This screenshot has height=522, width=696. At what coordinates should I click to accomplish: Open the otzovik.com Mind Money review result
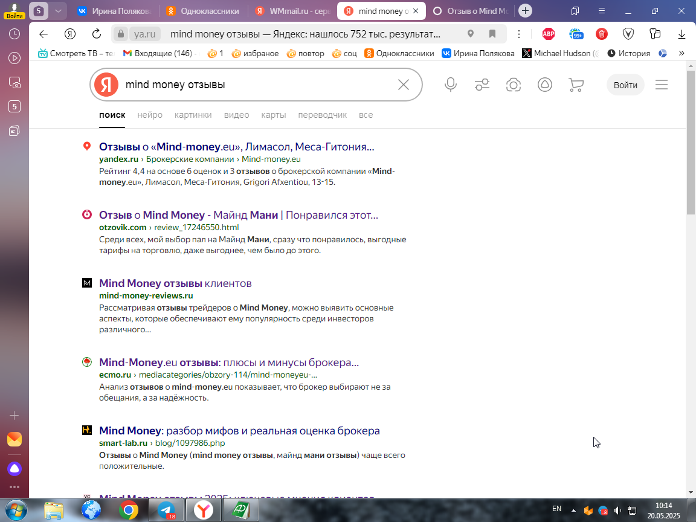239,215
